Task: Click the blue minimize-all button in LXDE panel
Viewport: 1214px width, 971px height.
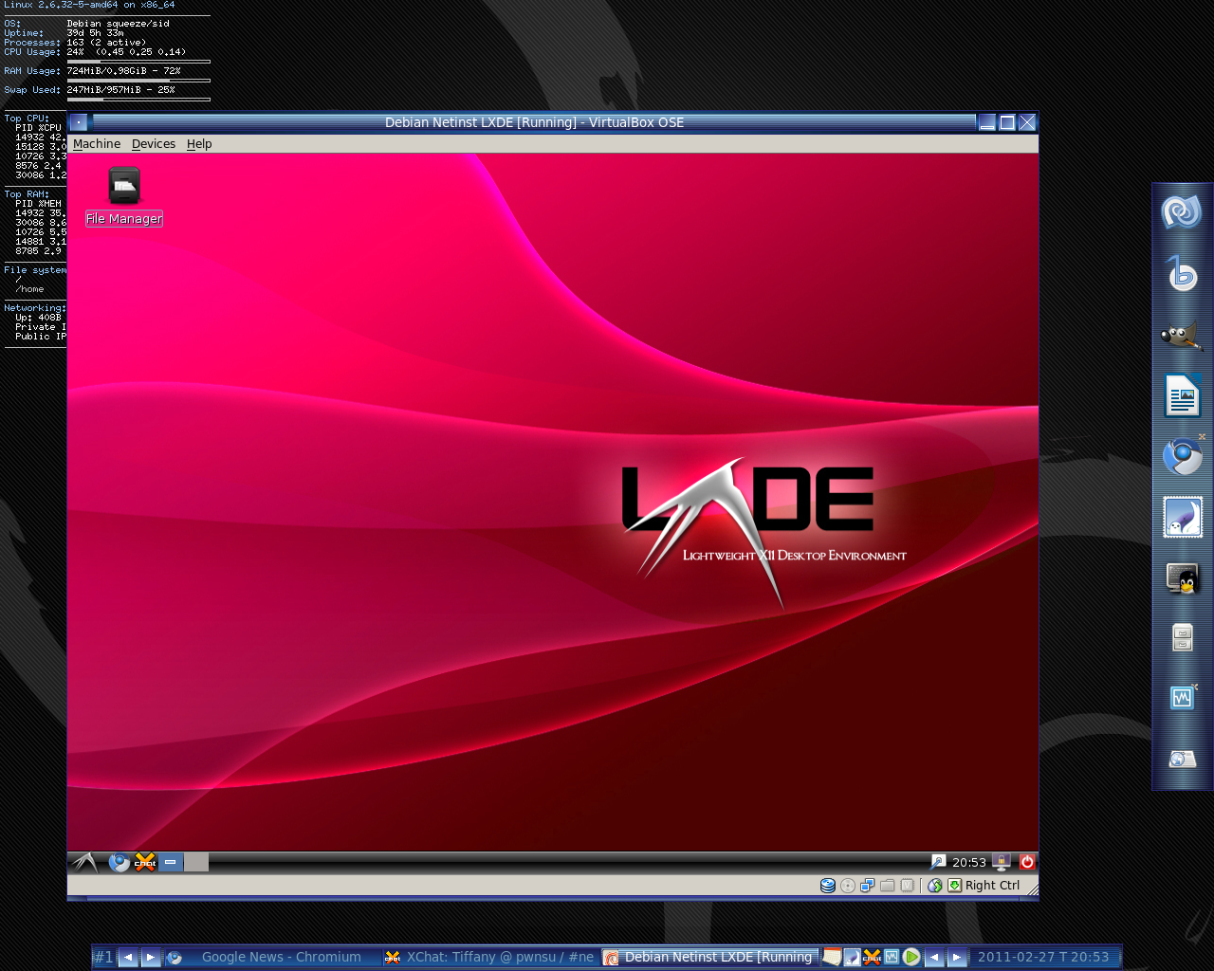Action: (x=171, y=862)
